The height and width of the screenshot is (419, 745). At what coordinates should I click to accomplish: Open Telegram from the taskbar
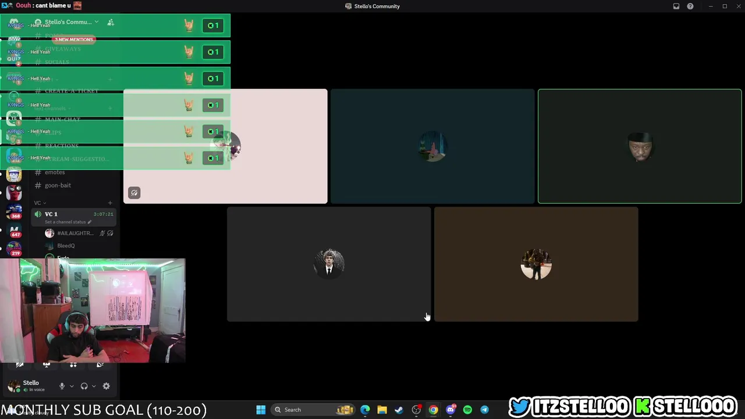coord(484,410)
